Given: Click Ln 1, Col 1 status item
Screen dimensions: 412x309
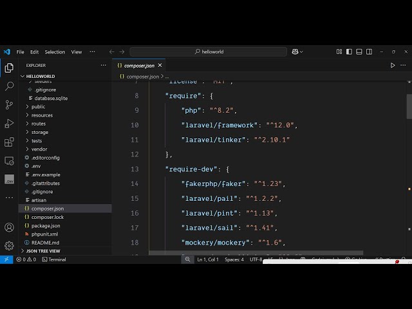Looking at the screenshot, I should (208, 259).
